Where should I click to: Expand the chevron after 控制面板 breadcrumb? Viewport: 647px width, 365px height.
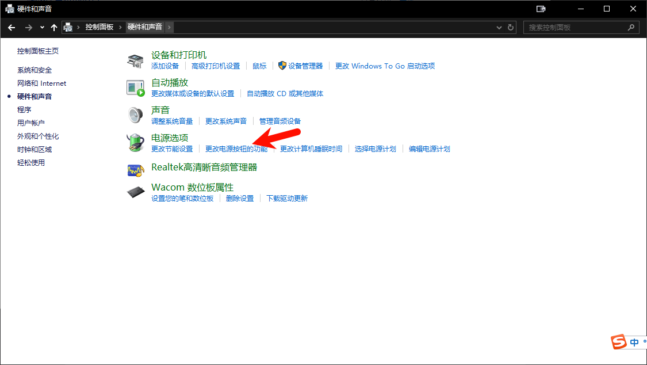[x=121, y=28]
